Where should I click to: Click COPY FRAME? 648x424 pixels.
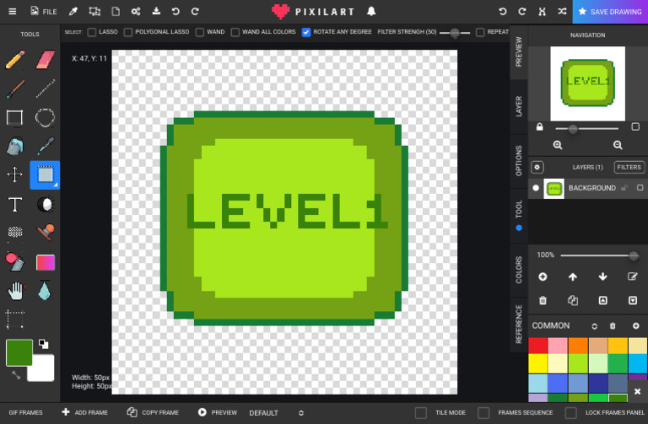pyautogui.click(x=153, y=412)
